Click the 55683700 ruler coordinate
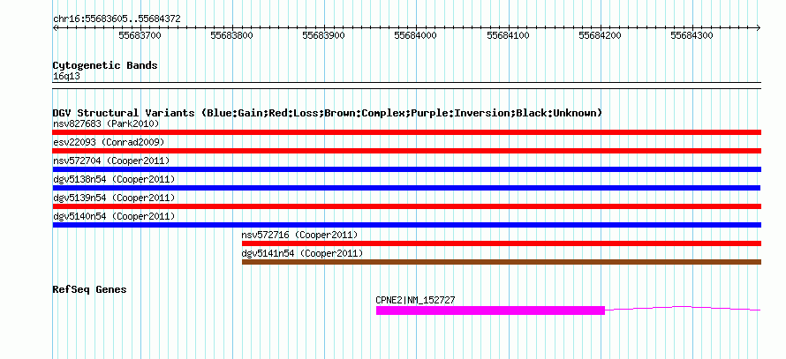The width and height of the screenshot is (786, 359). pos(140,35)
